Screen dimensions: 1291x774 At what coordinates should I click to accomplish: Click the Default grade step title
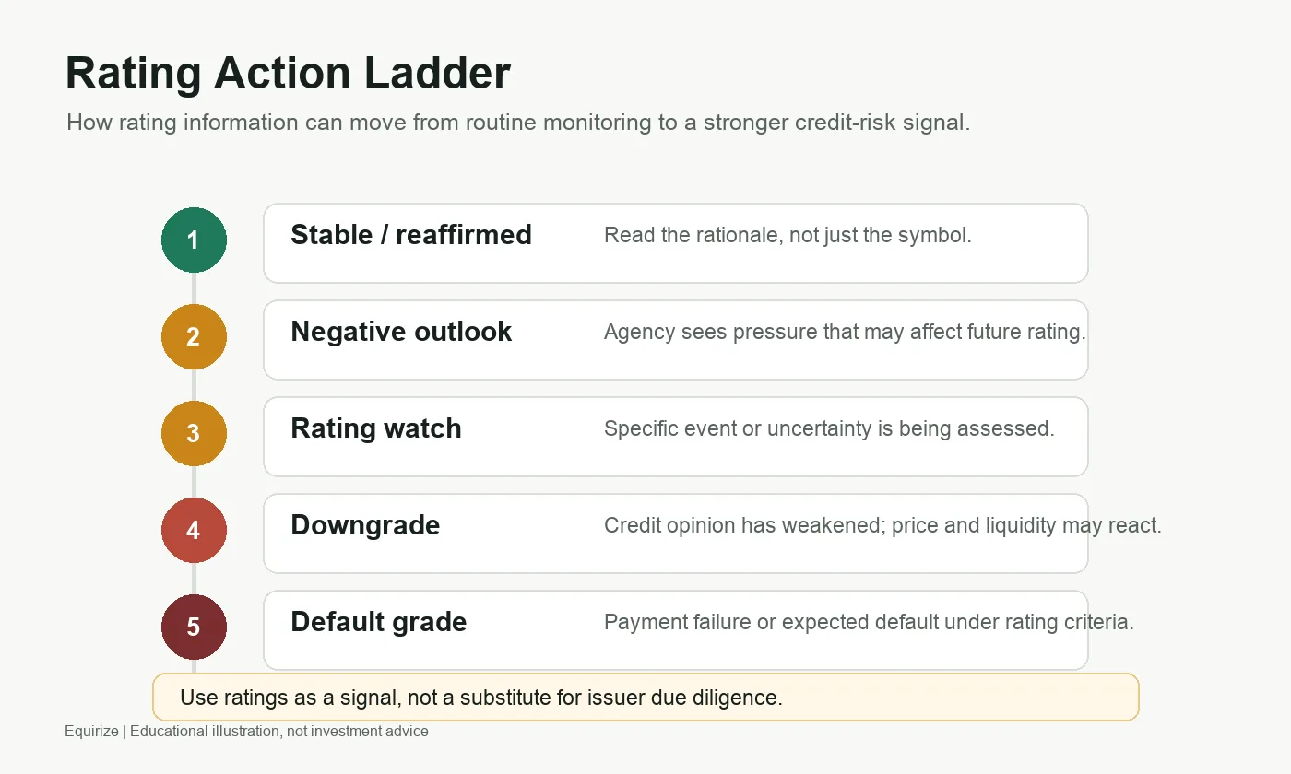379,622
